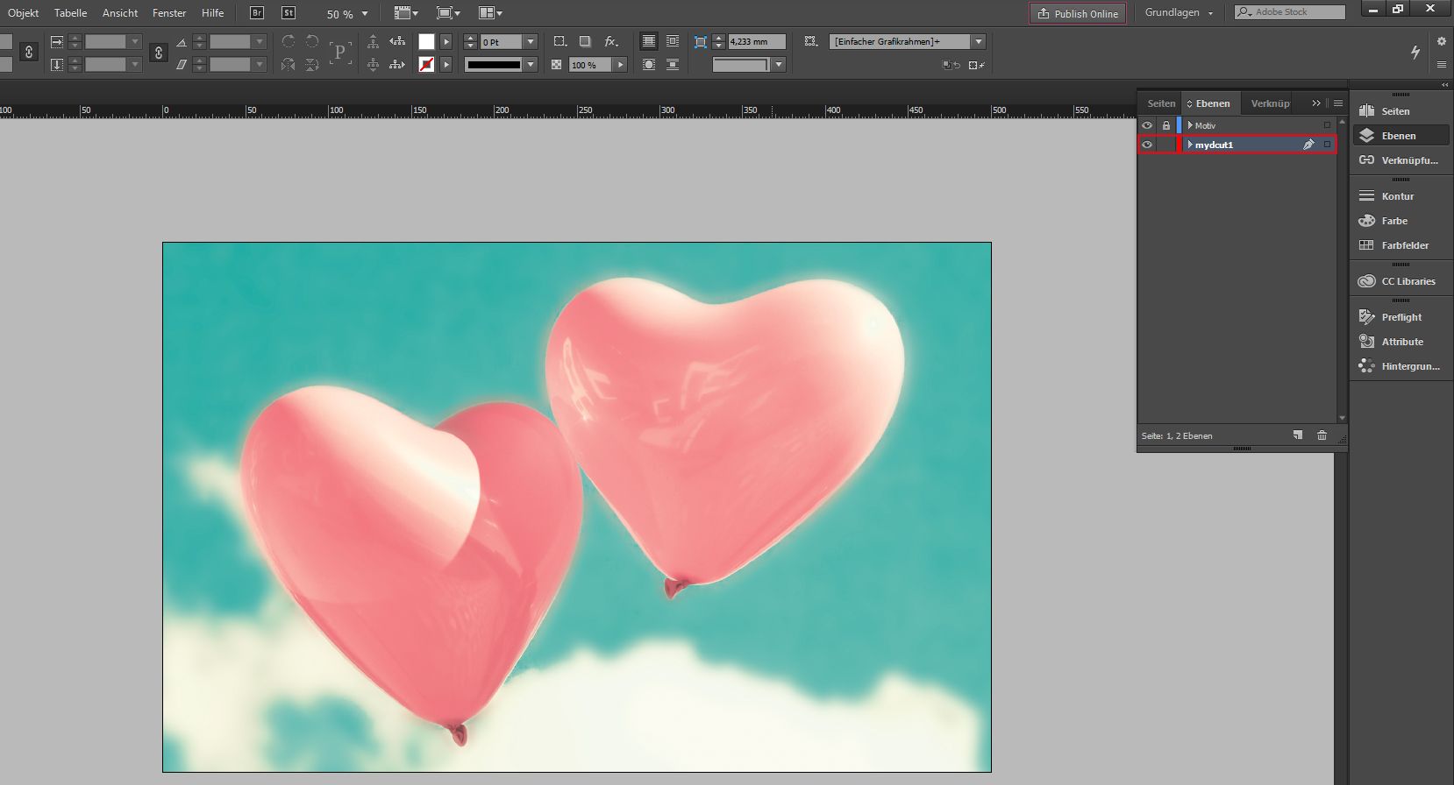
Task: Open the Hintergrund panel in the dock
Action: [1400, 366]
